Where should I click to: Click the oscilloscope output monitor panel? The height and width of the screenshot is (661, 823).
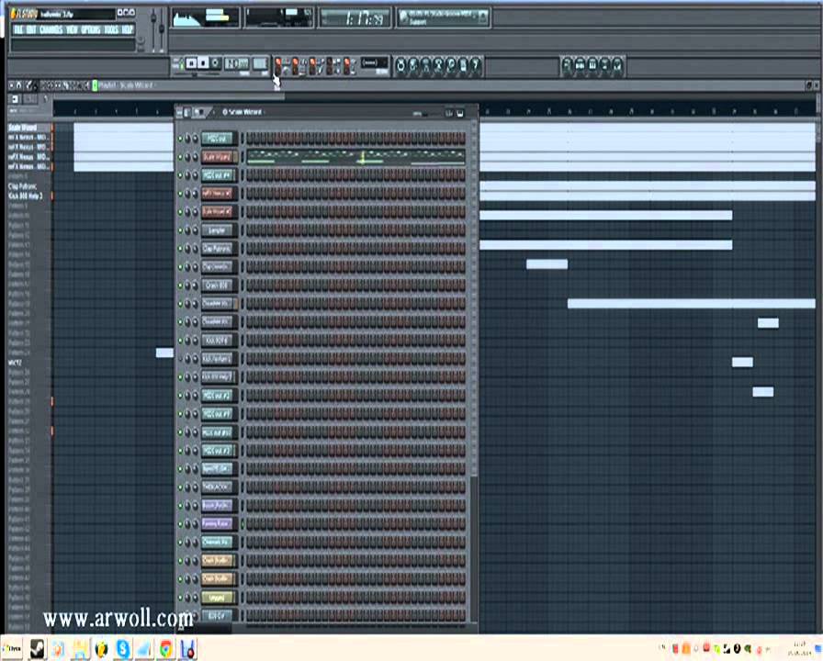(x=205, y=17)
